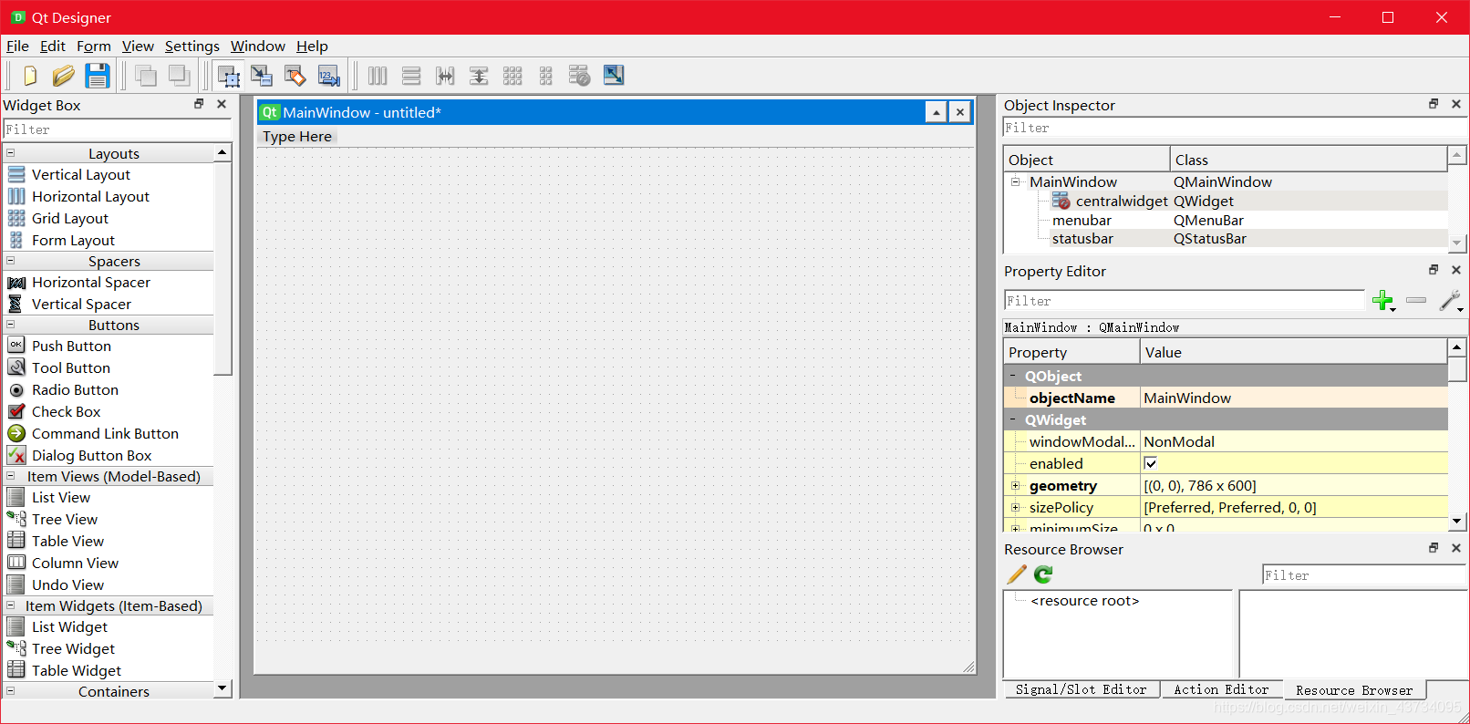Close the Property Editor panel
1470x724 pixels.
click(x=1456, y=270)
